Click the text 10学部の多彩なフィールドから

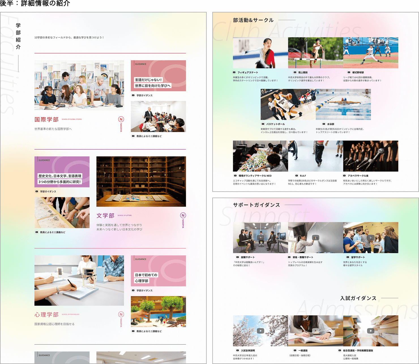pyautogui.click(x=53, y=37)
